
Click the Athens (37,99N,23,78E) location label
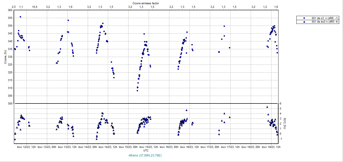145,155
